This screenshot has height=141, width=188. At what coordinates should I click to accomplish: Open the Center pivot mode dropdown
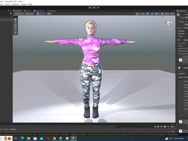coord(20,14)
